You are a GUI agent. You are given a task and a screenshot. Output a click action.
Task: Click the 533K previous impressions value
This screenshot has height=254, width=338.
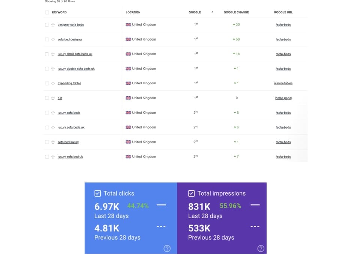pos(199,228)
